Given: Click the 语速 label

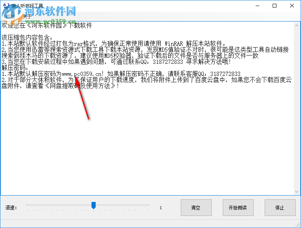Looking at the screenshot, I should tap(11, 208).
